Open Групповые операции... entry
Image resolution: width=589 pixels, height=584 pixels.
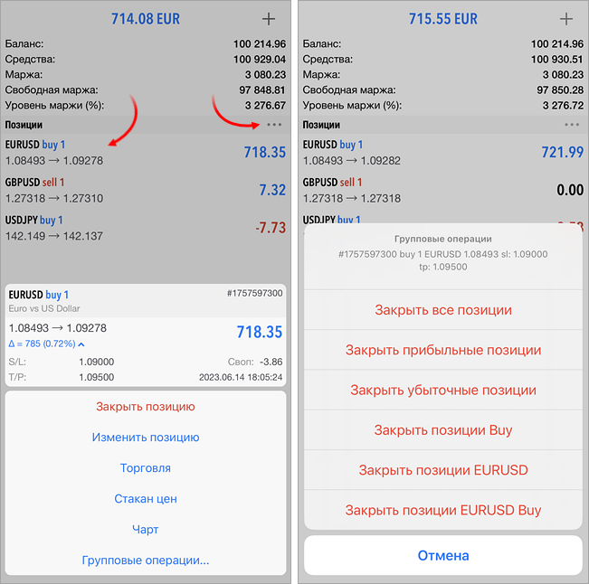[x=146, y=560]
